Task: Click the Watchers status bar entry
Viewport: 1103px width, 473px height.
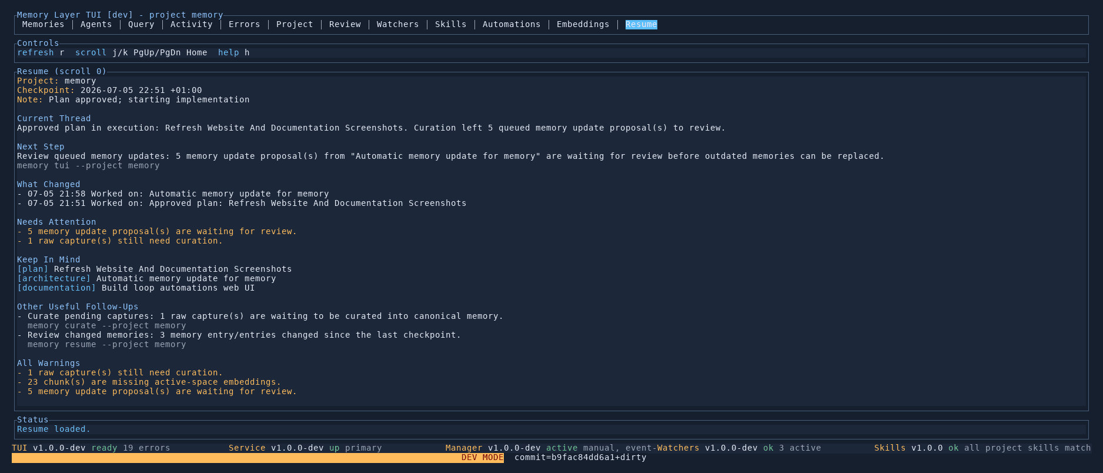Action: click(738, 448)
